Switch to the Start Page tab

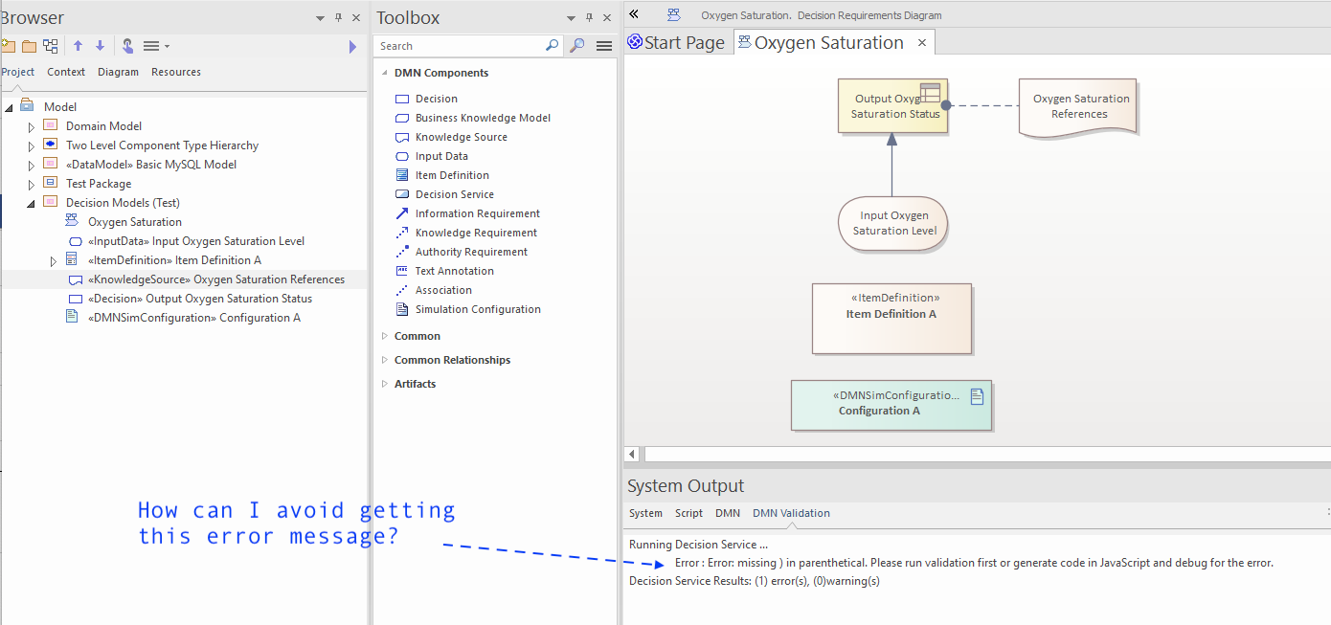click(x=677, y=42)
